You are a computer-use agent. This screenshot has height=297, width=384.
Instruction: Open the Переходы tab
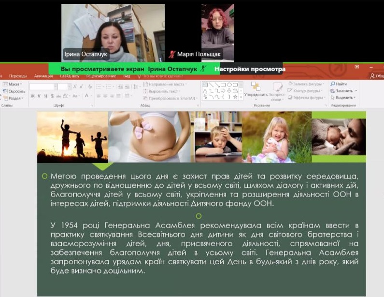[18, 76]
